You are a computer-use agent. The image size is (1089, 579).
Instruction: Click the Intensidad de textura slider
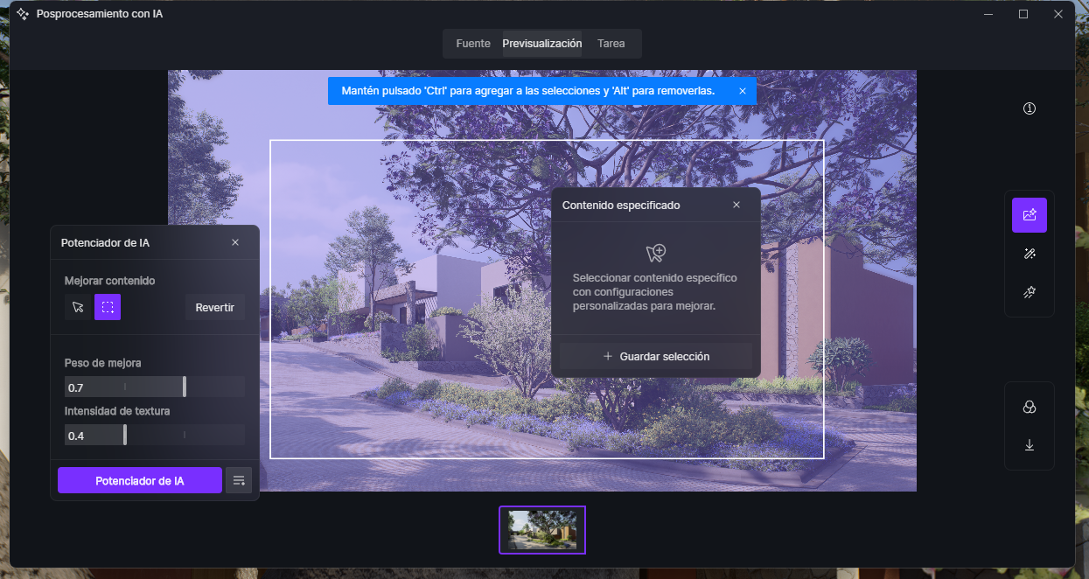pos(155,435)
